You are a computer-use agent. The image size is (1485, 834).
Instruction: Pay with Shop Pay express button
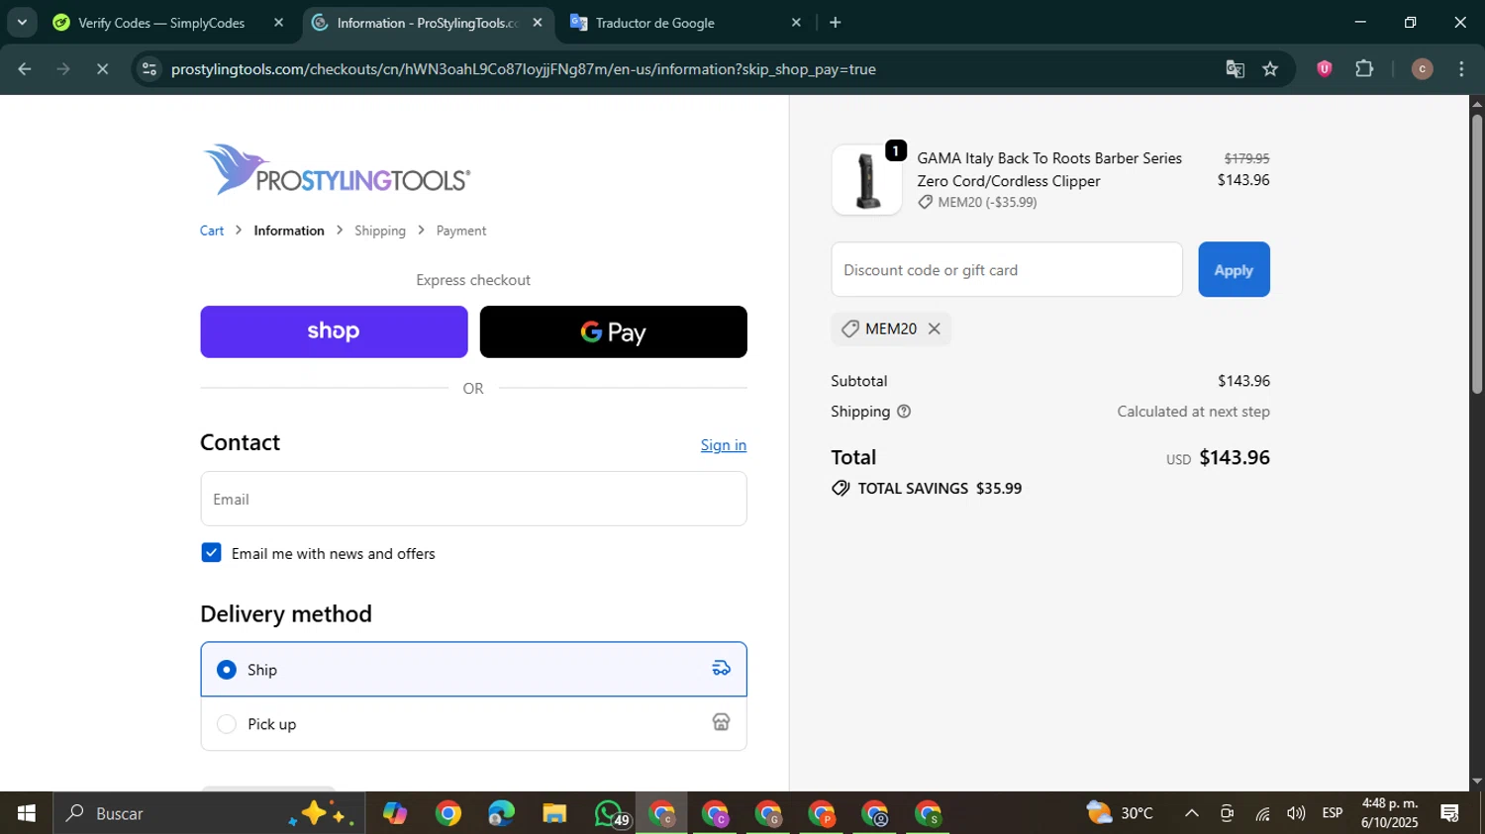pos(334,331)
